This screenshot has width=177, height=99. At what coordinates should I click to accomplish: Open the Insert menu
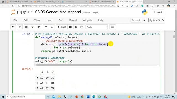pos(49,20)
